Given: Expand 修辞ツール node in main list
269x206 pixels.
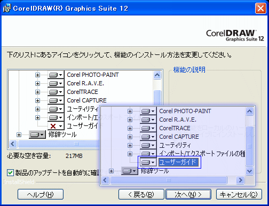Looking at the screenshot, I should (19, 134).
